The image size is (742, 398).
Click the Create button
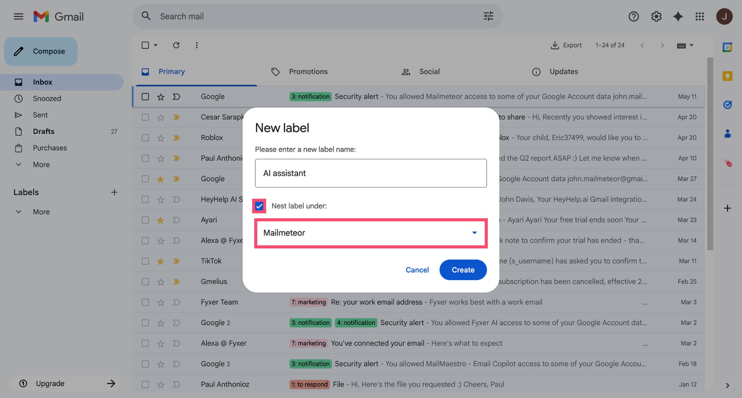click(x=463, y=270)
